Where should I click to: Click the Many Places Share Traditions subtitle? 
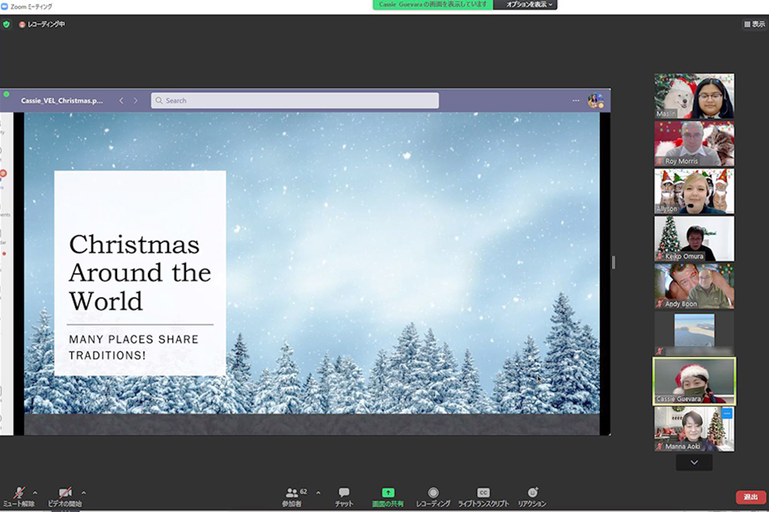(x=134, y=347)
